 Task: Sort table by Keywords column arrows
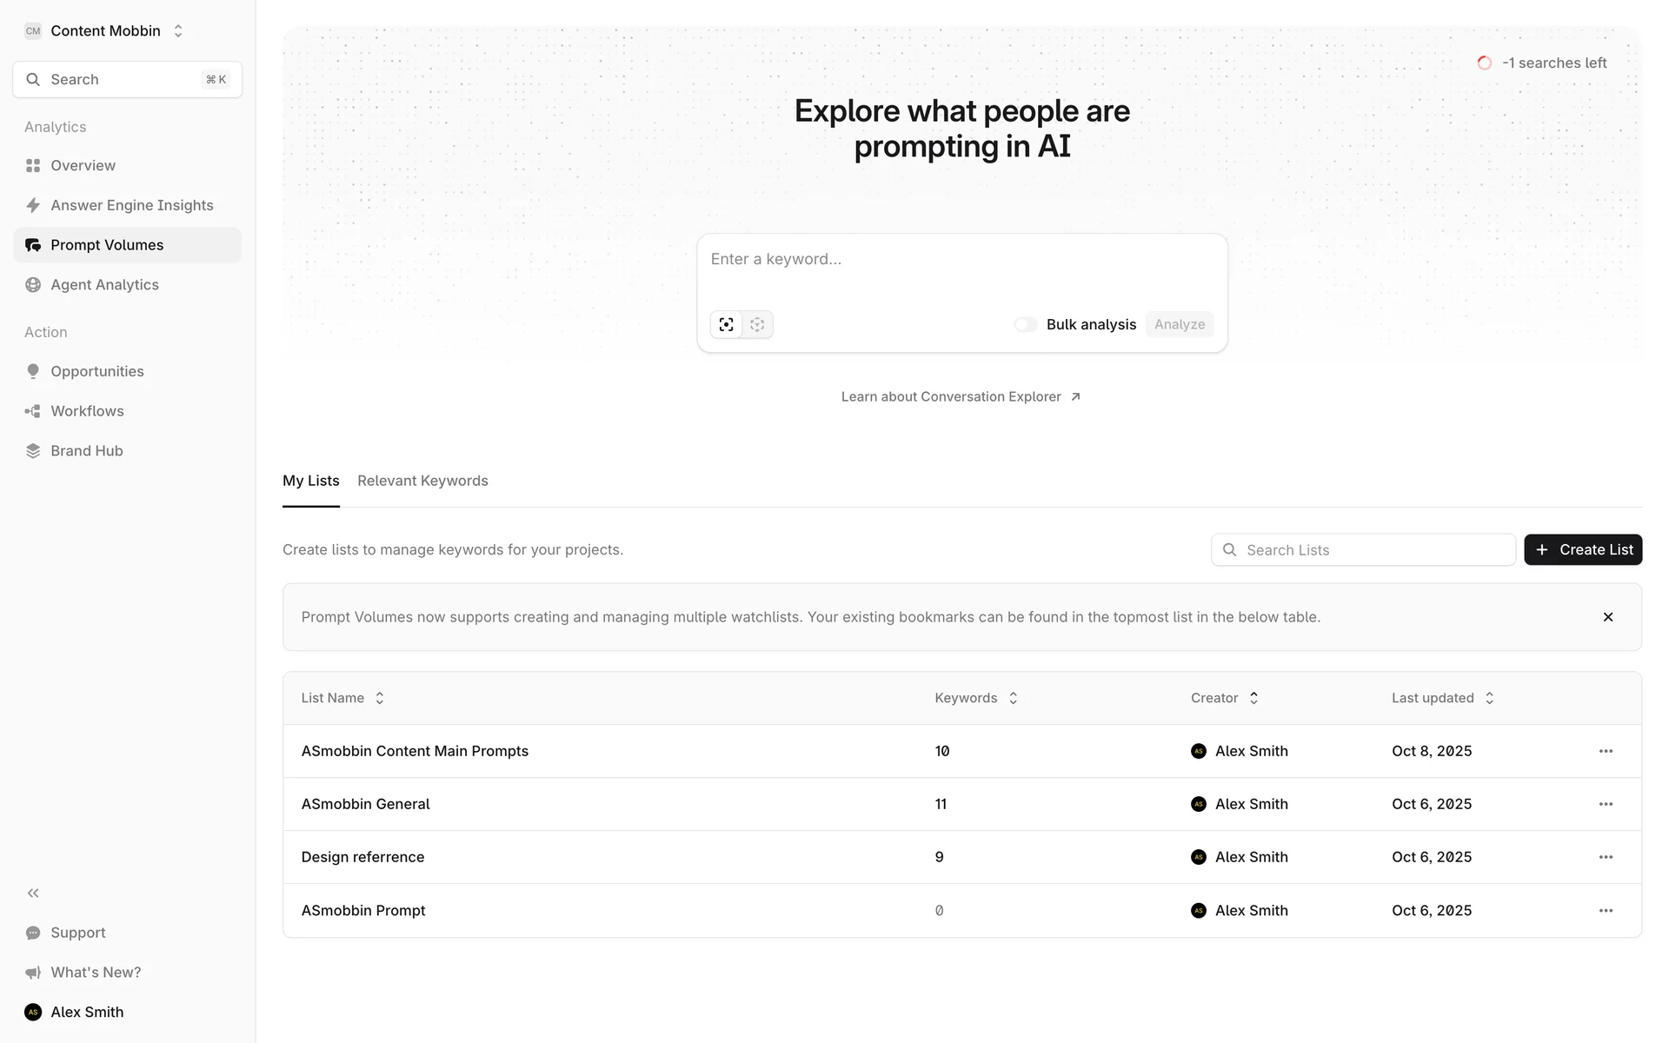pyautogui.click(x=1013, y=698)
